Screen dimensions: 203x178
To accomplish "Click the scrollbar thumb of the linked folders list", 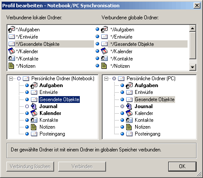I will coord(193,45).
